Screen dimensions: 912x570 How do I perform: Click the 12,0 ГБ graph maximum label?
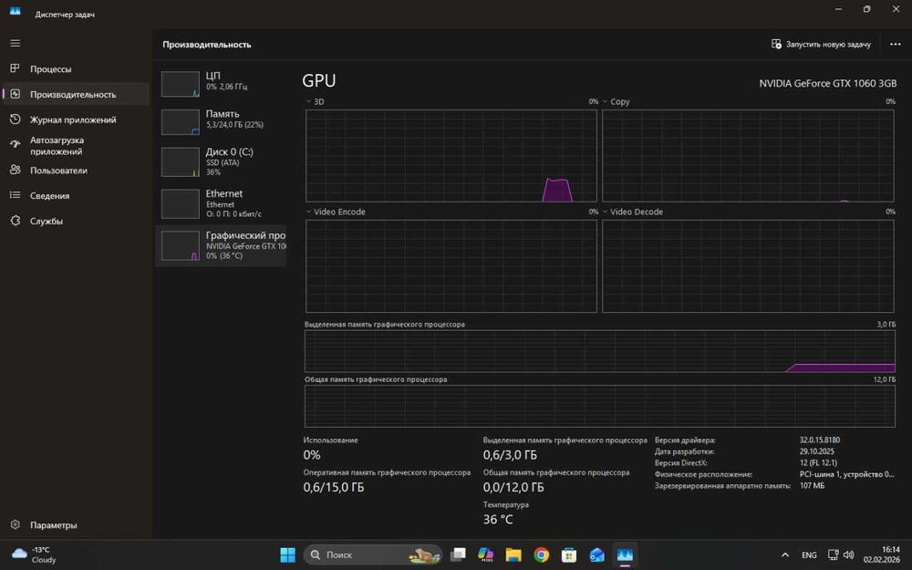[x=885, y=379]
